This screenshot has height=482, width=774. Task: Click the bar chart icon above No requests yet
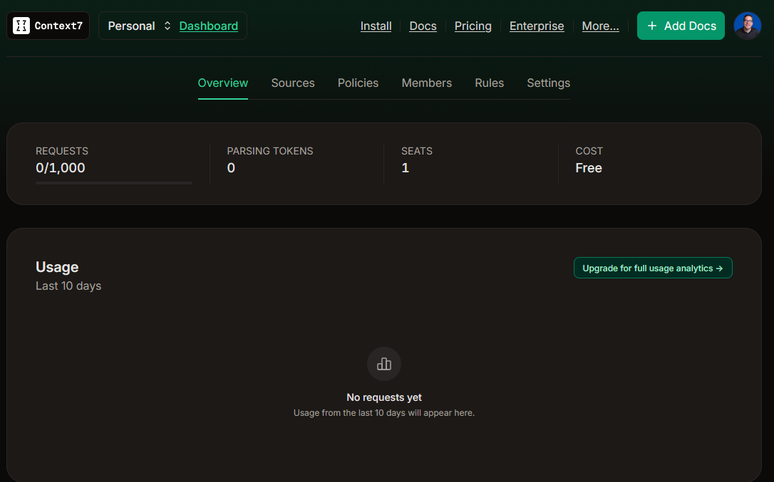click(x=384, y=364)
